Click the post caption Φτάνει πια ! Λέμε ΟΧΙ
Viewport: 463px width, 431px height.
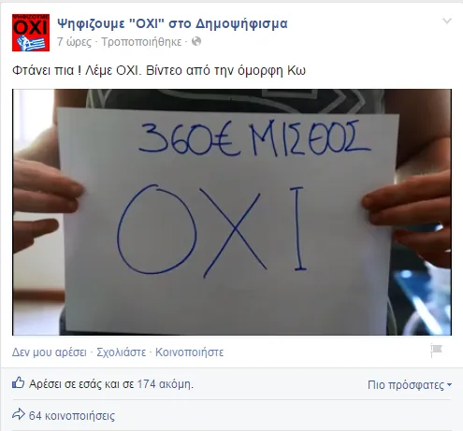coord(77,70)
